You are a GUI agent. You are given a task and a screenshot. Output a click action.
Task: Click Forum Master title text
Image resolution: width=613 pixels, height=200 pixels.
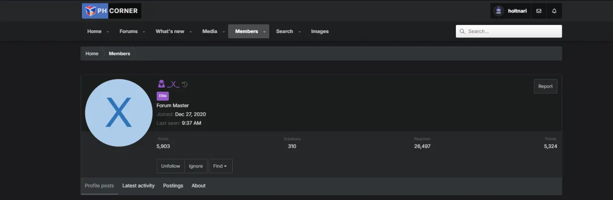pyautogui.click(x=173, y=105)
